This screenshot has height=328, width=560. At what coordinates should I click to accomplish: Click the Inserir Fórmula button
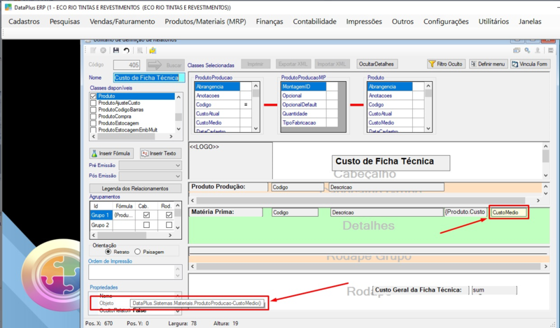click(x=111, y=153)
